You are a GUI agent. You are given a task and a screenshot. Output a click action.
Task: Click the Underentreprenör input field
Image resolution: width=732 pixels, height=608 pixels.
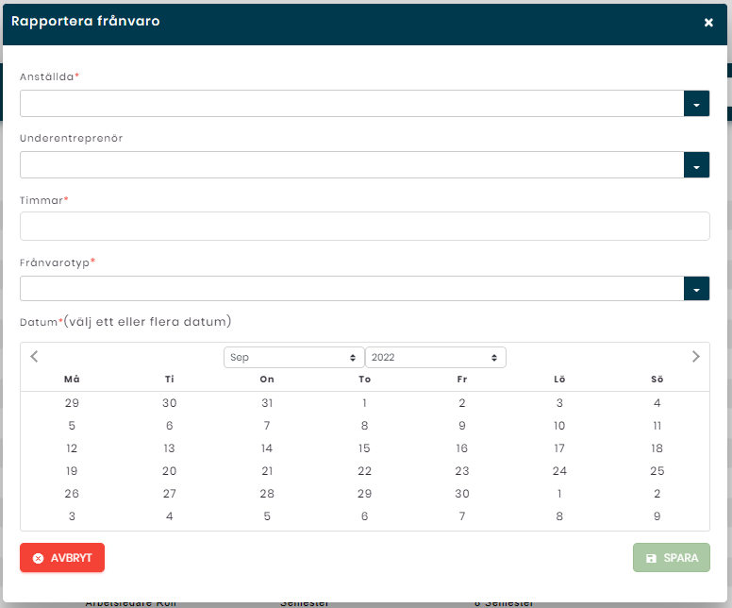pos(352,164)
